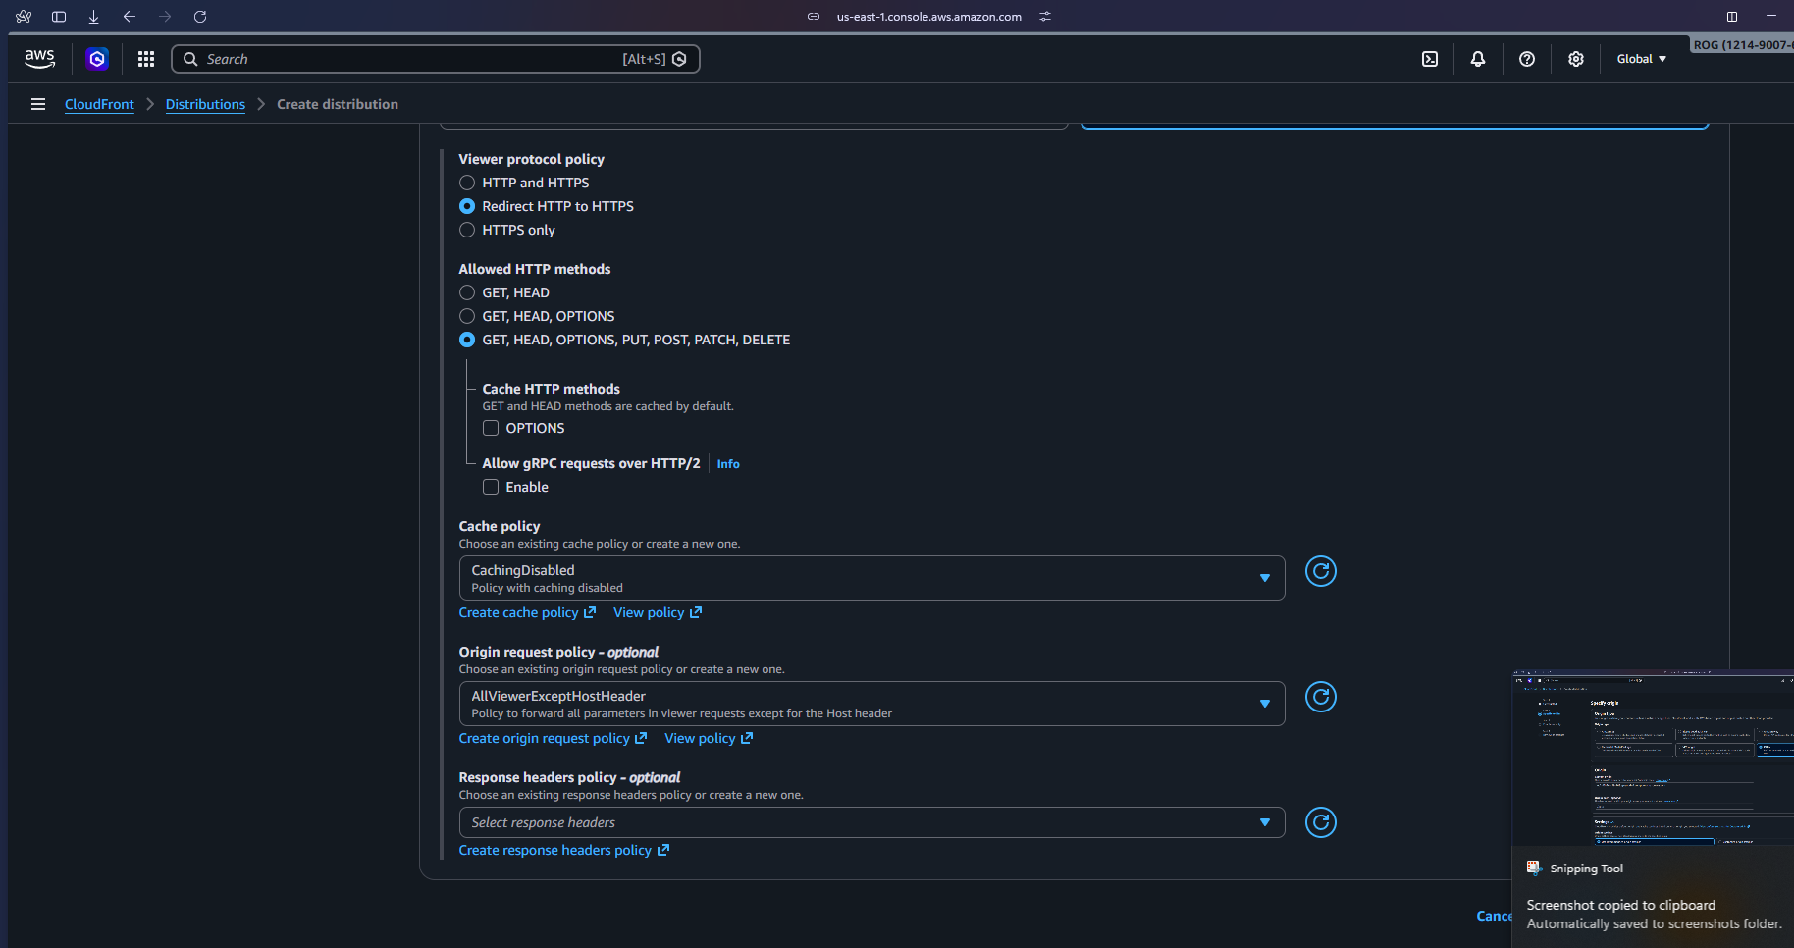Go to Distributions breadcrumb
Viewport: 1794px width, 948px height.
point(205,104)
